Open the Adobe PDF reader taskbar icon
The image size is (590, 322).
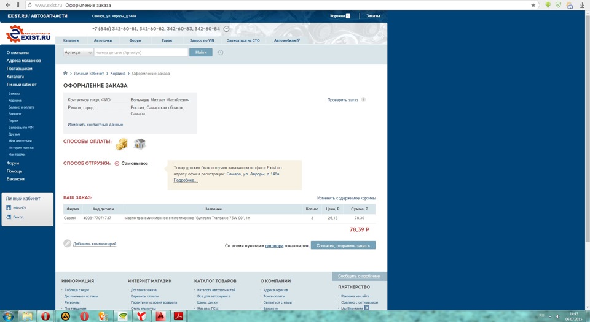coord(178,316)
